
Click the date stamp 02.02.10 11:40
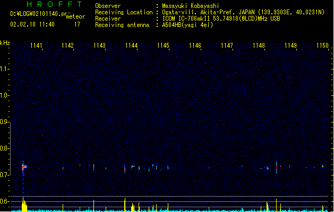pos(32,24)
